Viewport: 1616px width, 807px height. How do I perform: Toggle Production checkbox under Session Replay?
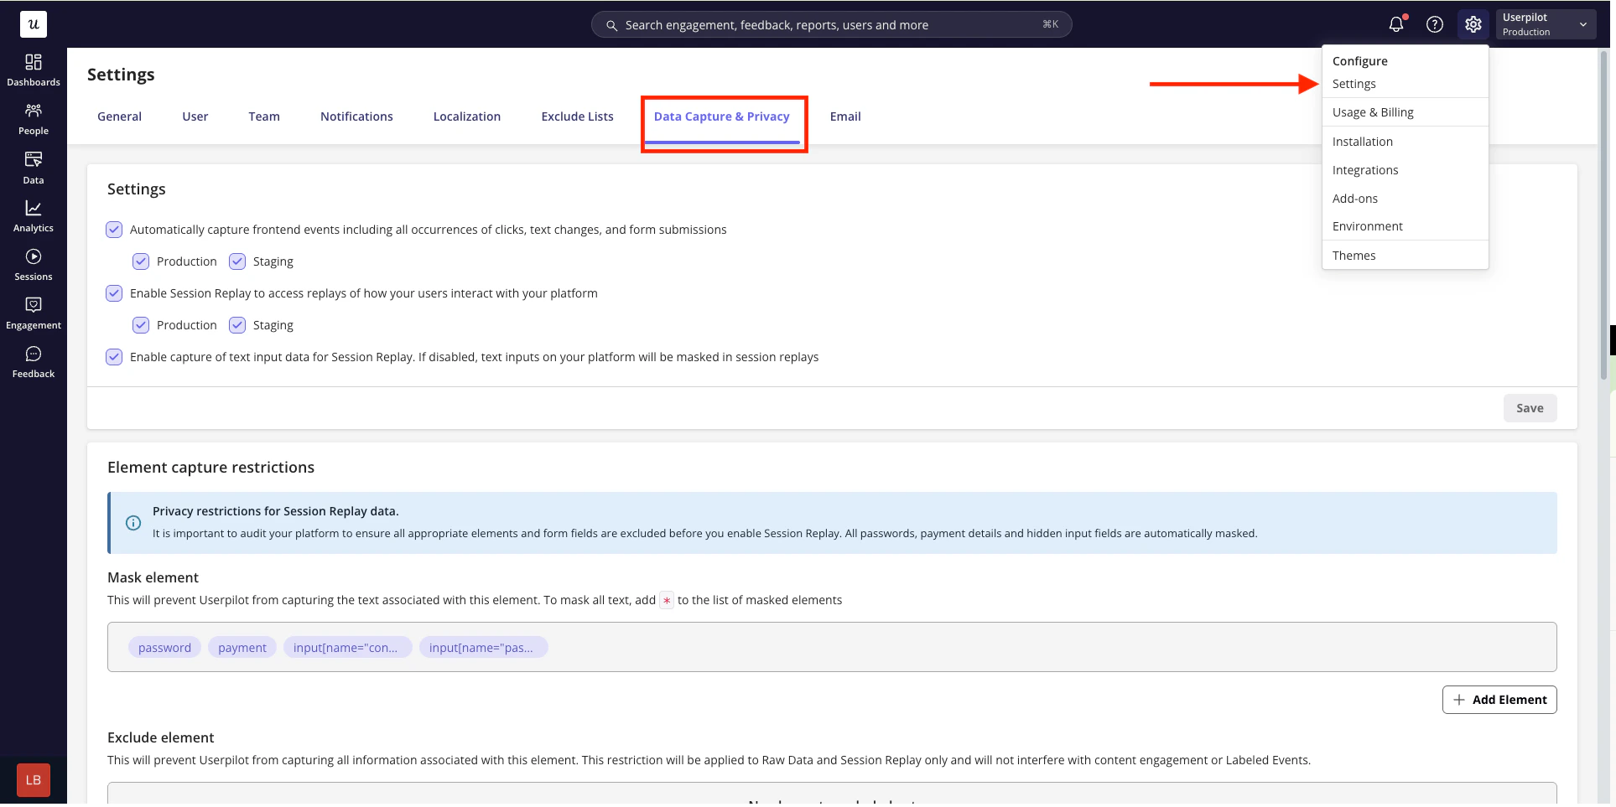[x=141, y=325]
